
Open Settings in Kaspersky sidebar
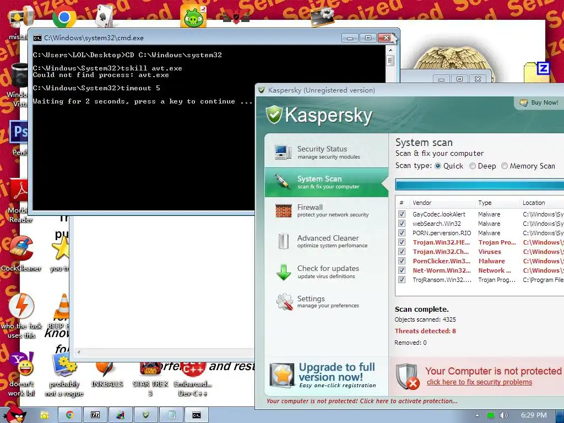click(x=327, y=302)
